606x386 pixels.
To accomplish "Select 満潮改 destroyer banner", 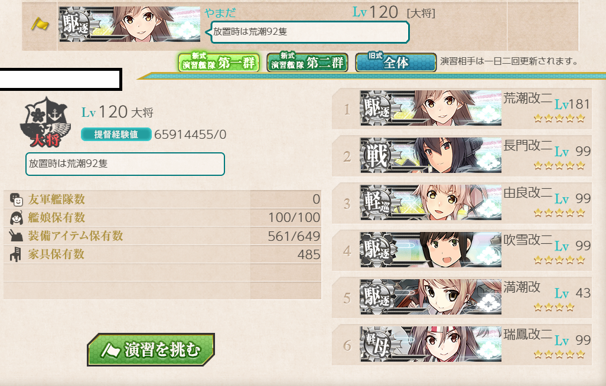I will coord(431,297).
